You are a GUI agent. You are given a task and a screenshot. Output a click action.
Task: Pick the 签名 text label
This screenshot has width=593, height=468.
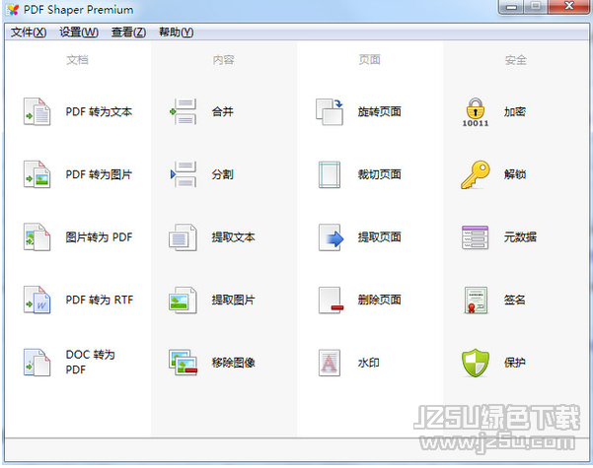(515, 300)
